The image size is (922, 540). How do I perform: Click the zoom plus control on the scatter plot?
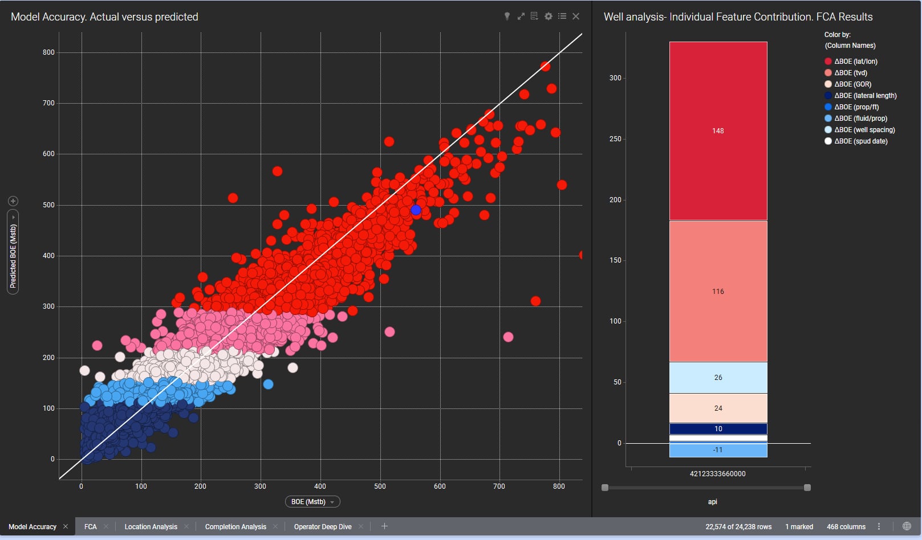coord(13,201)
